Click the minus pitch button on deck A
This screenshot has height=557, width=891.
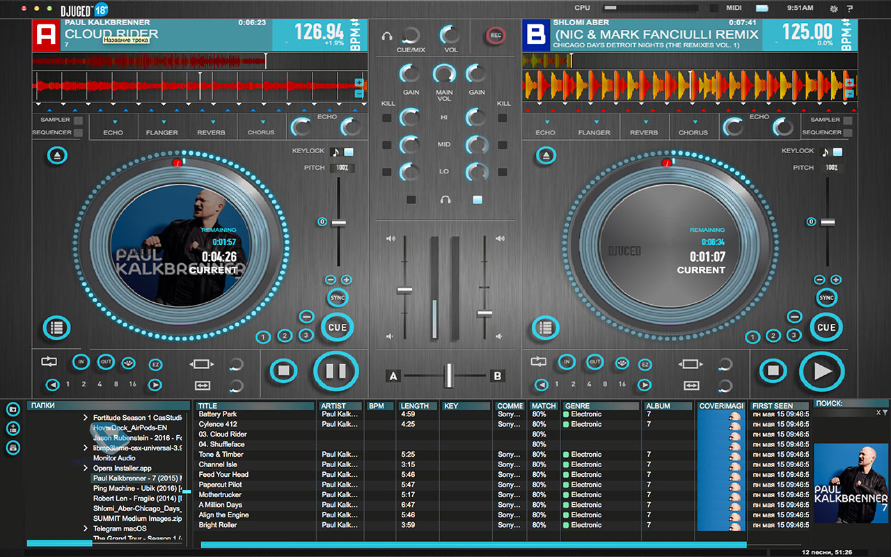[x=331, y=280]
